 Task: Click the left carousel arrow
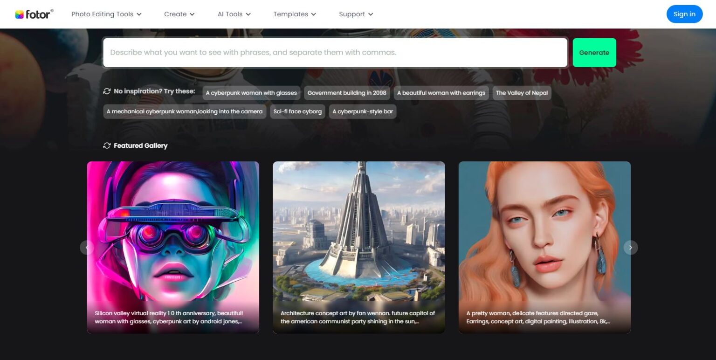click(x=87, y=247)
